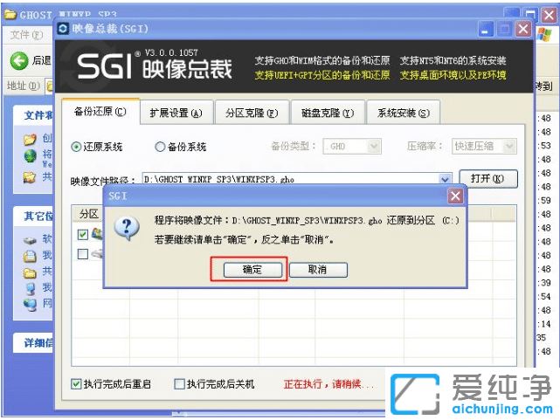Expand the 备份类型 GHO dropdown

(x=374, y=147)
